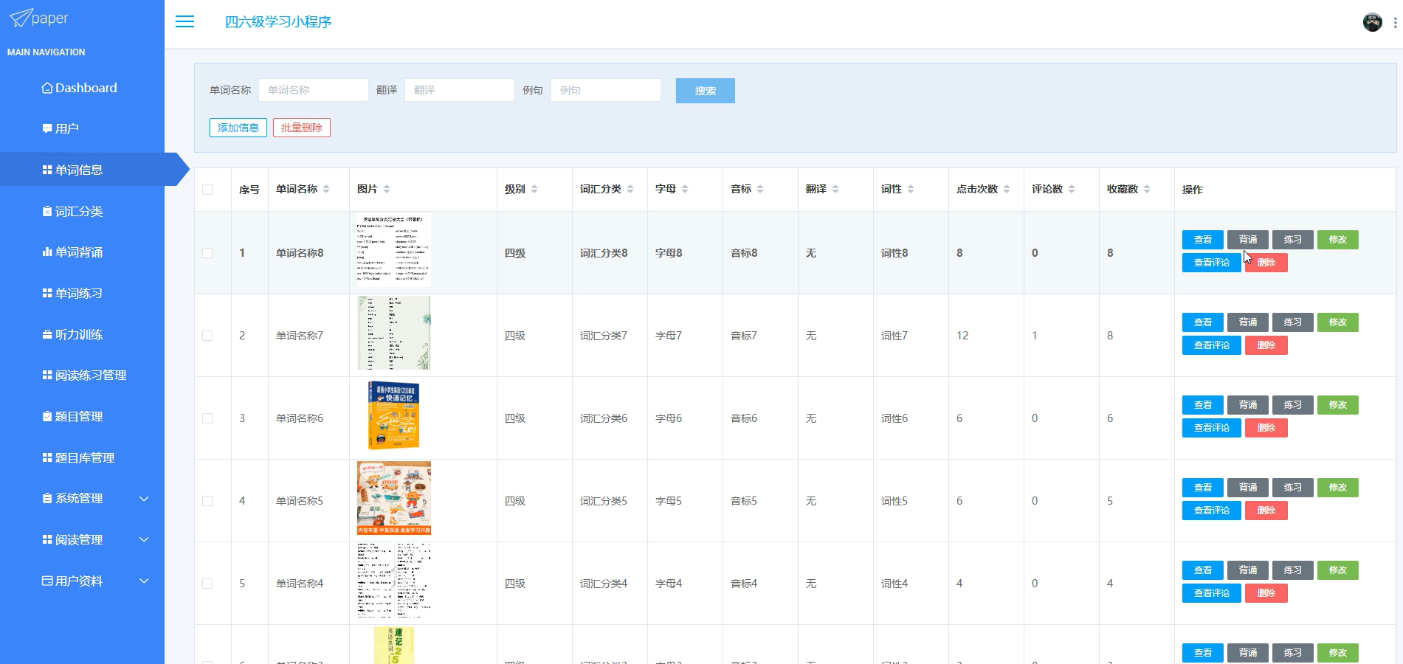Open image thumbnail of 单词名称5

pyautogui.click(x=394, y=498)
